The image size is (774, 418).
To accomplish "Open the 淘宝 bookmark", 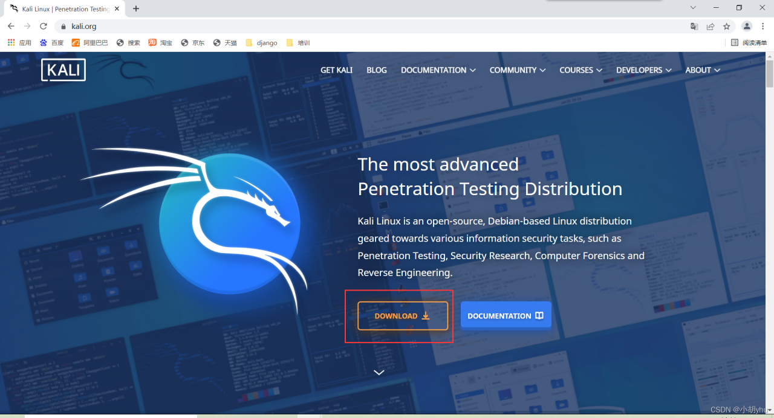I will [160, 43].
